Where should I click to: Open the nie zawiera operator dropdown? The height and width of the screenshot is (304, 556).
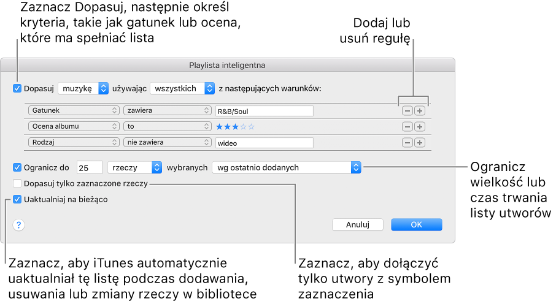click(167, 142)
